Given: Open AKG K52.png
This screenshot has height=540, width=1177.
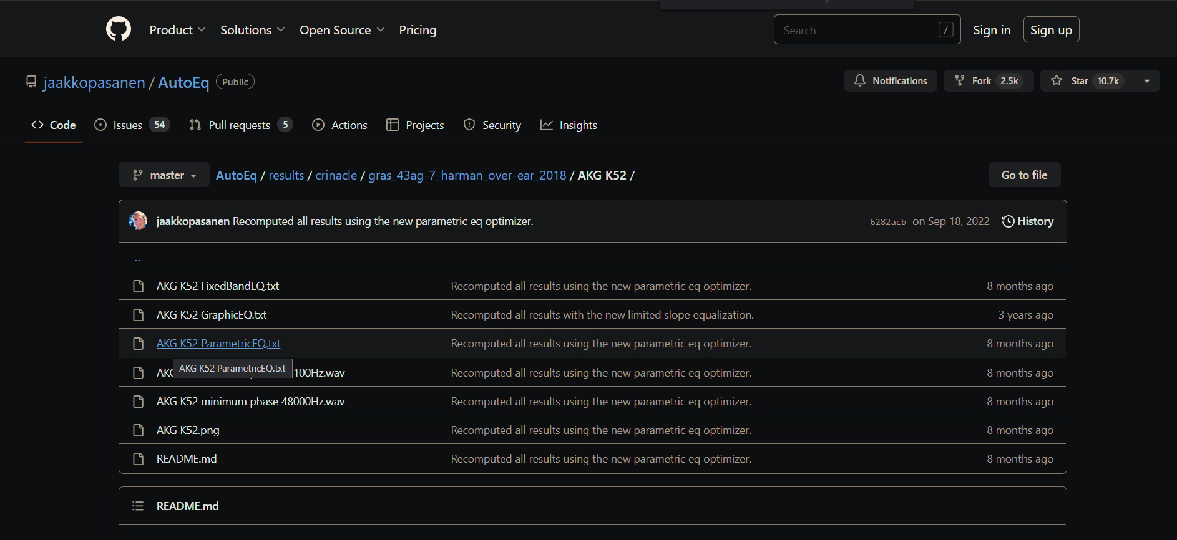Looking at the screenshot, I should tap(188, 430).
